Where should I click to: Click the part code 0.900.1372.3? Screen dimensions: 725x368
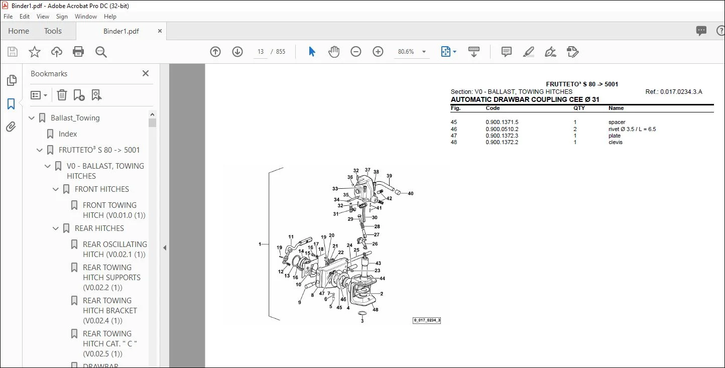(x=502, y=136)
